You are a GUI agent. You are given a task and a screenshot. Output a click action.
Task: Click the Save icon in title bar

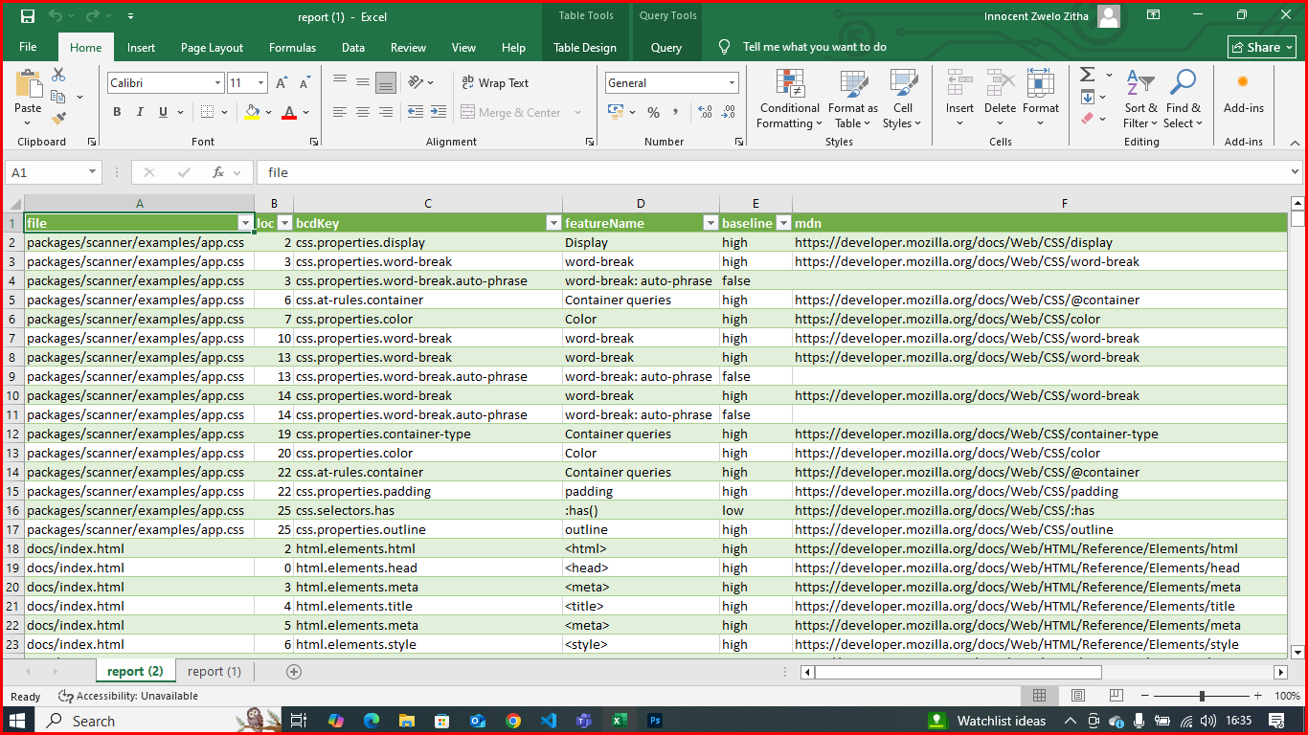(28, 16)
